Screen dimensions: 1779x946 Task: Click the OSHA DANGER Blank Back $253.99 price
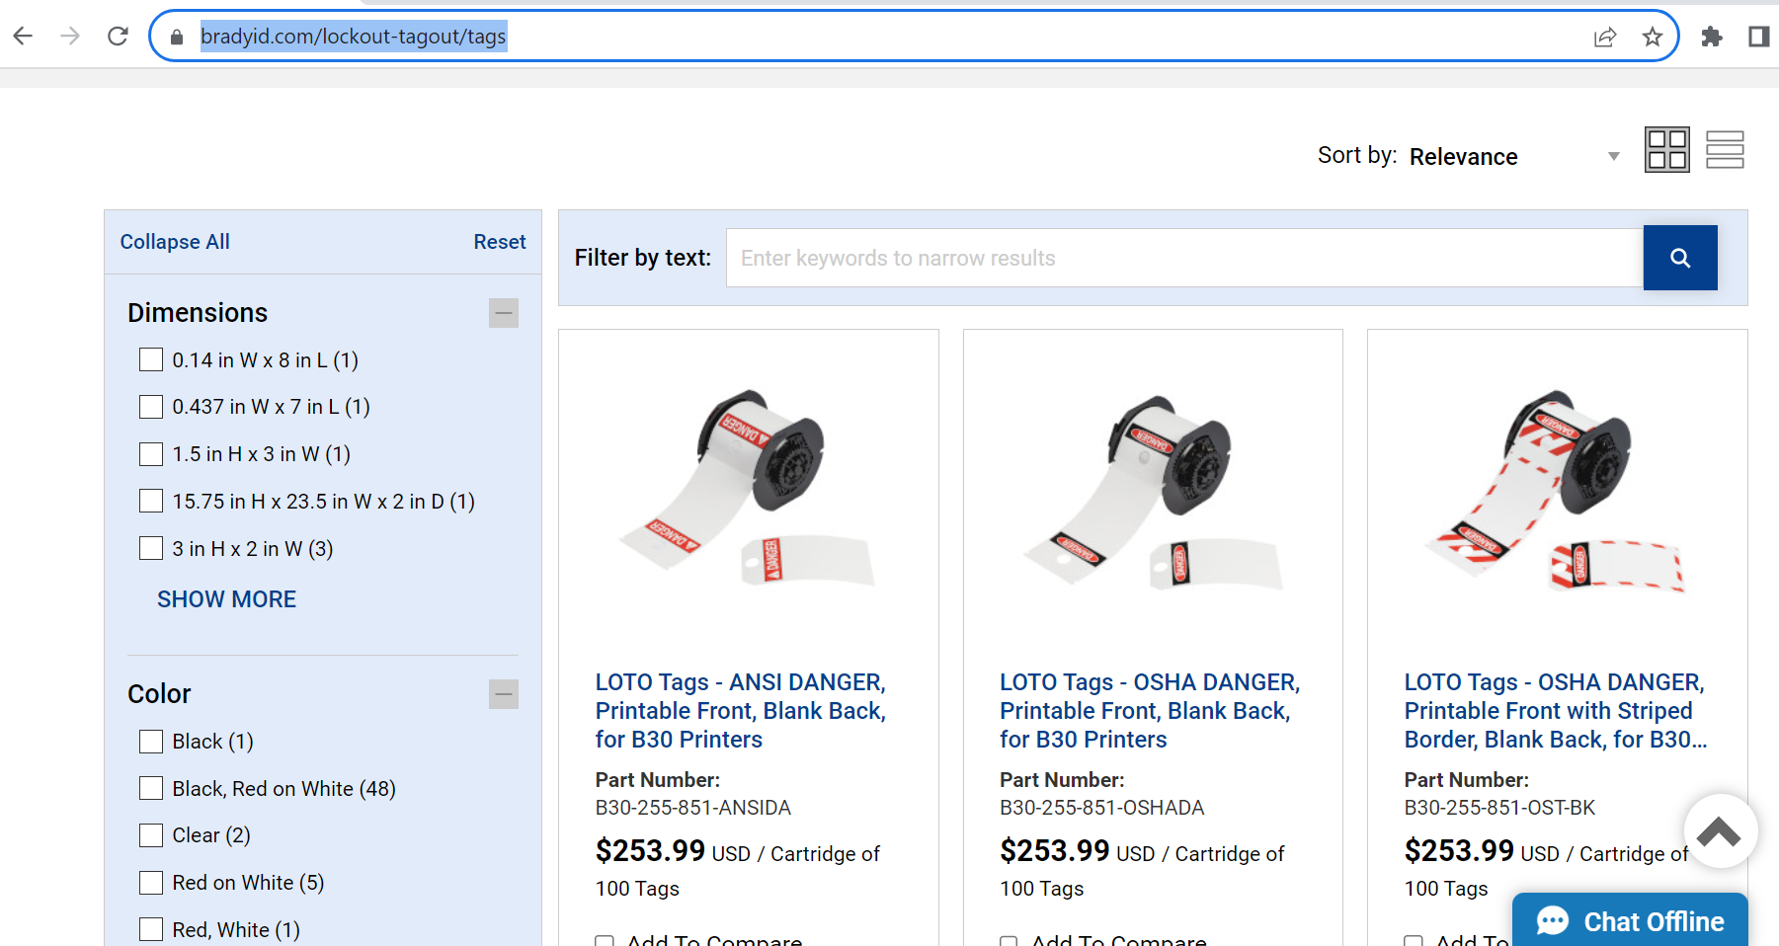[1055, 850]
